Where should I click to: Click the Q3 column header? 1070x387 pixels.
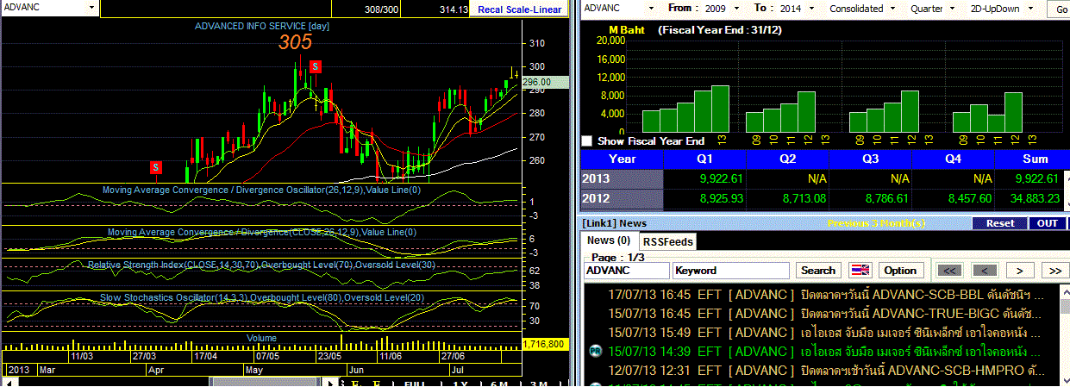tap(870, 159)
